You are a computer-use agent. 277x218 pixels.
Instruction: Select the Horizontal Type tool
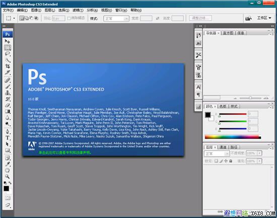8,138
